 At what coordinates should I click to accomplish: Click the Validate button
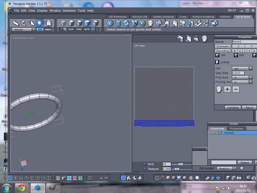(233, 108)
